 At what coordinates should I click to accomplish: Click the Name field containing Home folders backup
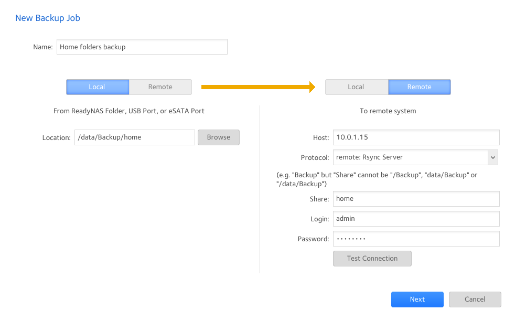(x=142, y=47)
